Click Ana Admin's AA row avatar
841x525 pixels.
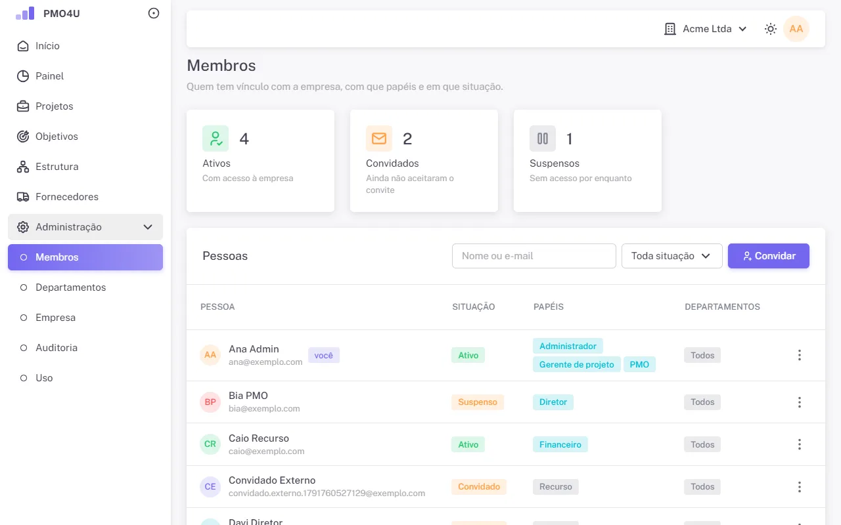pyautogui.click(x=210, y=355)
